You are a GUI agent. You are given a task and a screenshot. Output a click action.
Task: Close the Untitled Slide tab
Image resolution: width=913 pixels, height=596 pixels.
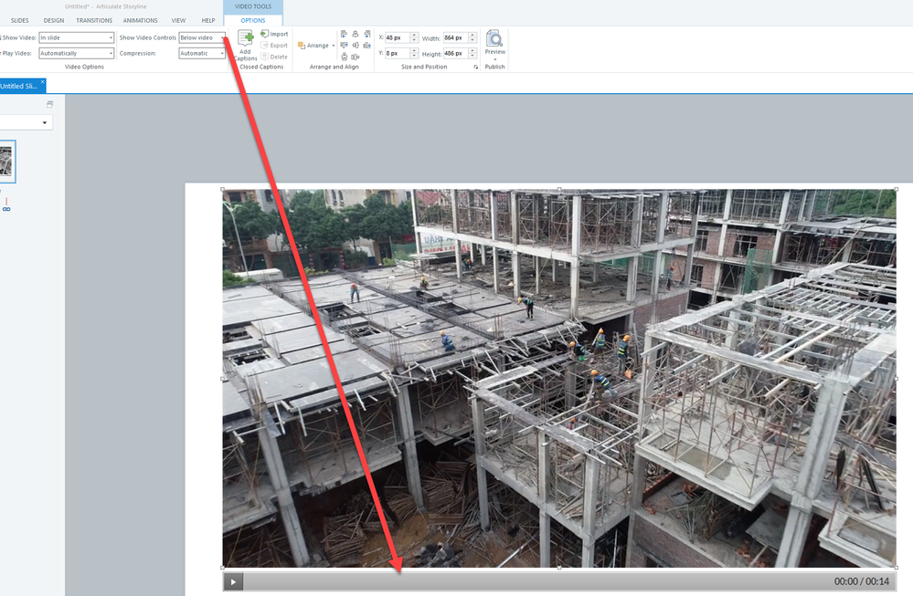coord(42,82)
